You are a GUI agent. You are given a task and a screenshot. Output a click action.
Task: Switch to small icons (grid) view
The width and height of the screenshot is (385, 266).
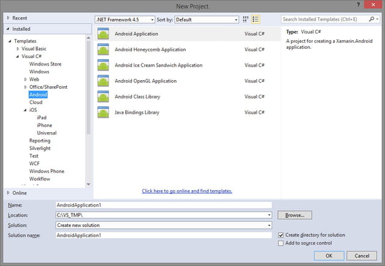(246, 20)
